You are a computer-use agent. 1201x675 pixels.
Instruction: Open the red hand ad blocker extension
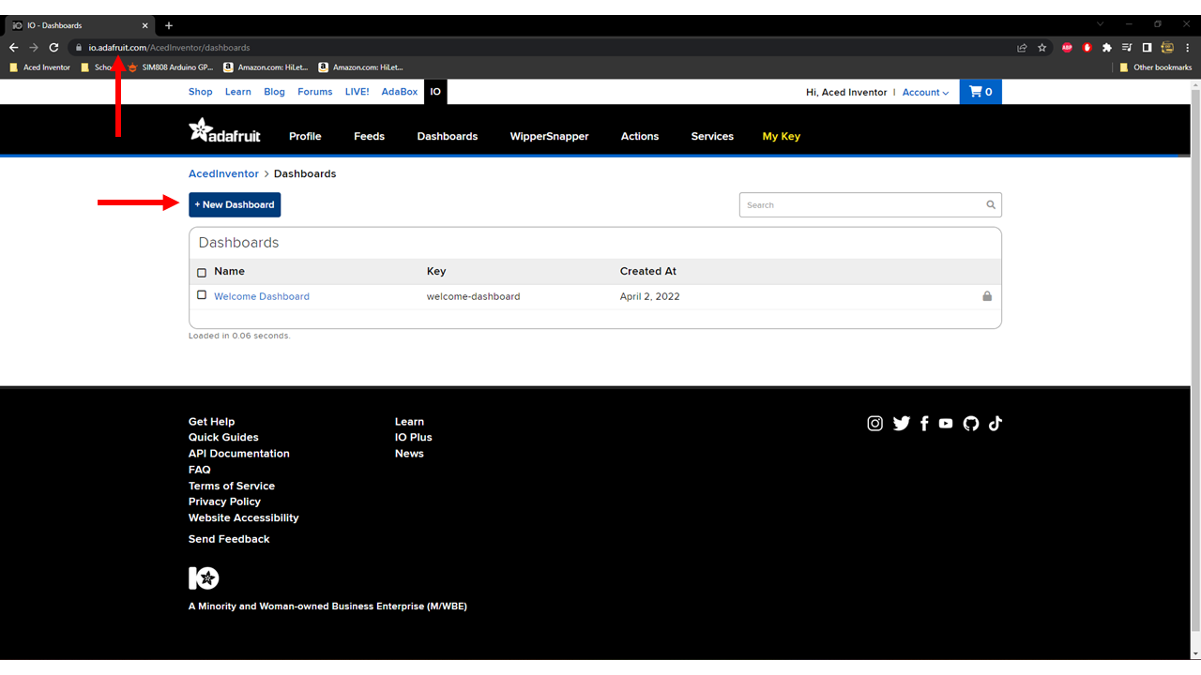(x=1087, y=48)
